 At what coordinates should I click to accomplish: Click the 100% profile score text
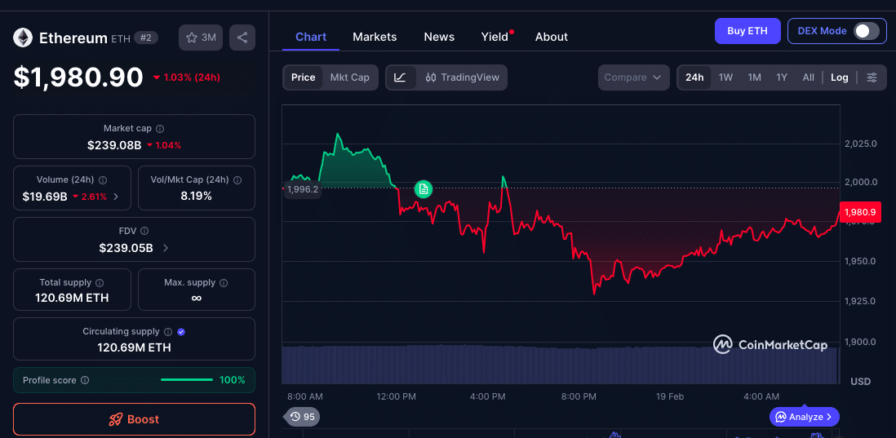coord(233,380)
